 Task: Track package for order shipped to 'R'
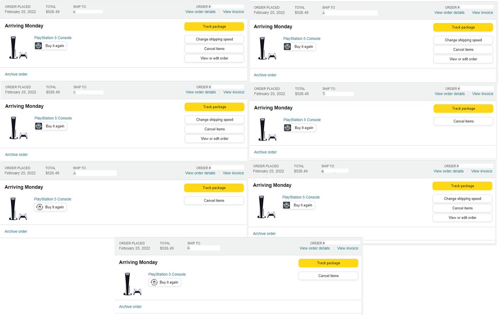[329, 263]
